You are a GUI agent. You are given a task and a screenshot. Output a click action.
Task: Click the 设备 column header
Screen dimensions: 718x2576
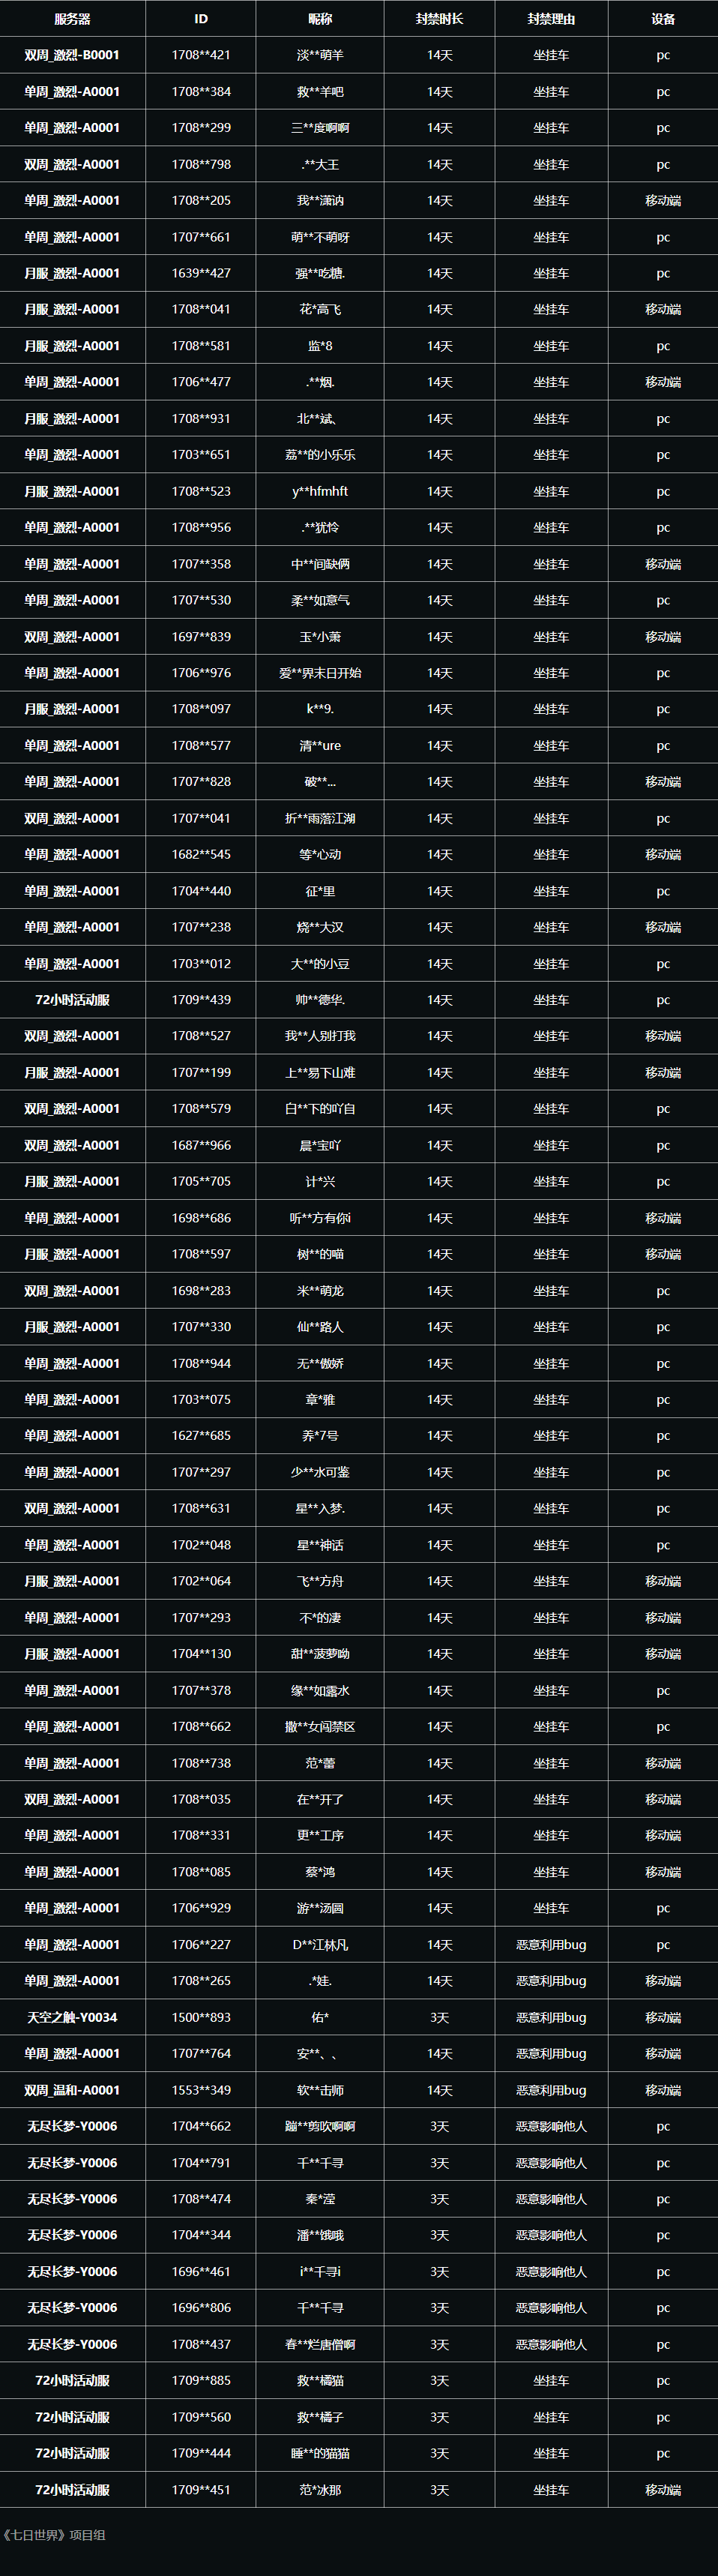point(663,19)
